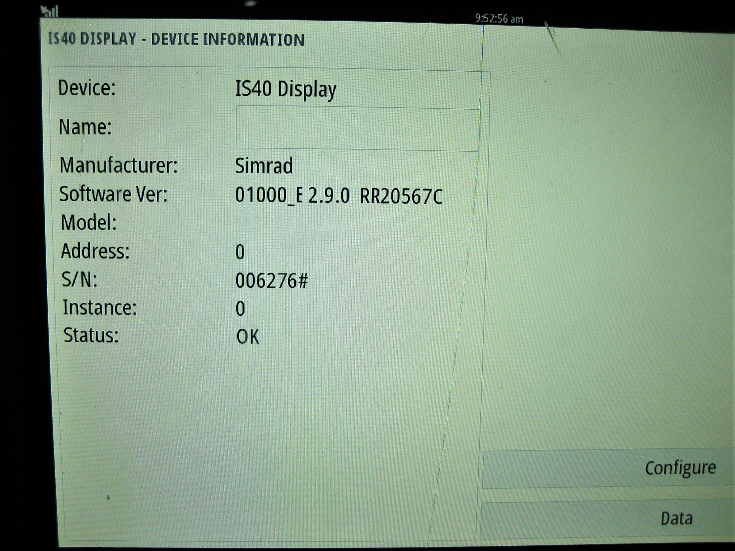Click the RR20567C build code

pyautogui.click(x=401, y=197)
